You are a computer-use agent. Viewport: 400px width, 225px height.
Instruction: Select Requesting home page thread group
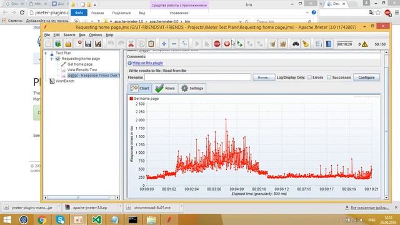(x=81, y=59)
